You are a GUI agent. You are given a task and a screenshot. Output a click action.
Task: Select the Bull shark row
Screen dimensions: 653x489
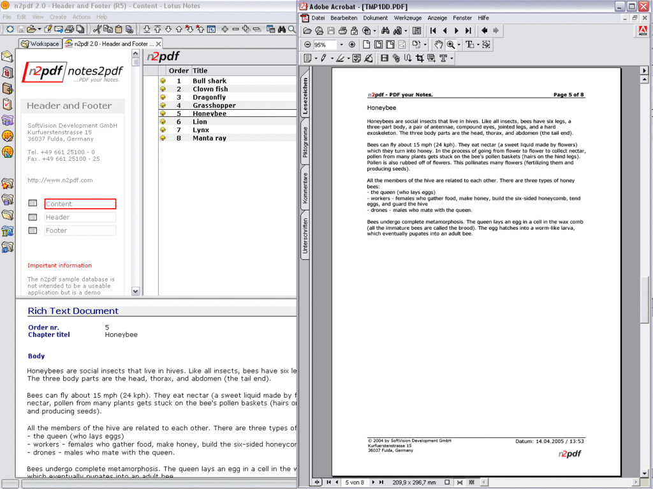(x=228, y=81)
